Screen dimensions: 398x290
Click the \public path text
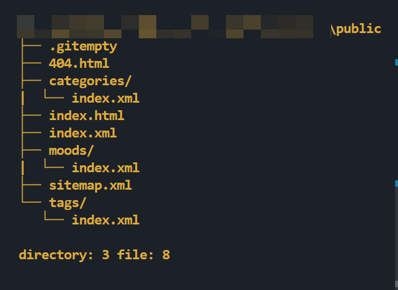356,30
